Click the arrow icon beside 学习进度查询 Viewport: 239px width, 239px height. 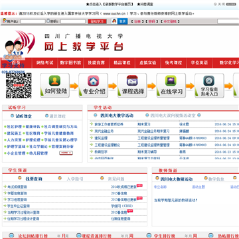[5, 199]
